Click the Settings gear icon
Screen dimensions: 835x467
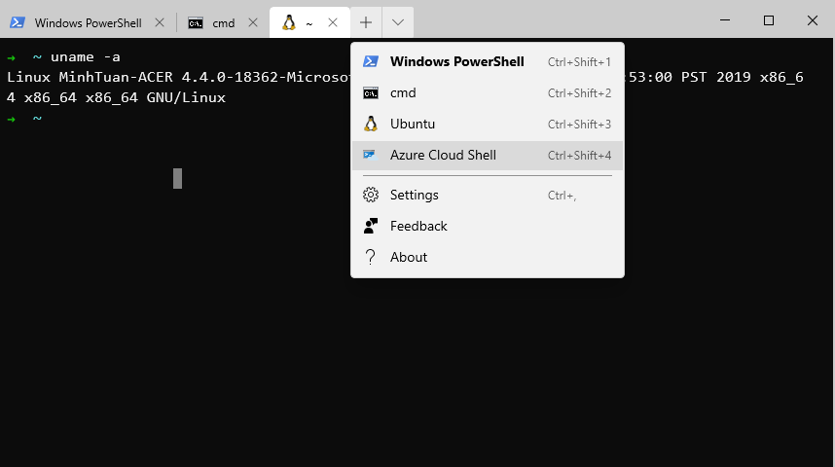pyautogui.click(x=370, y=195)
